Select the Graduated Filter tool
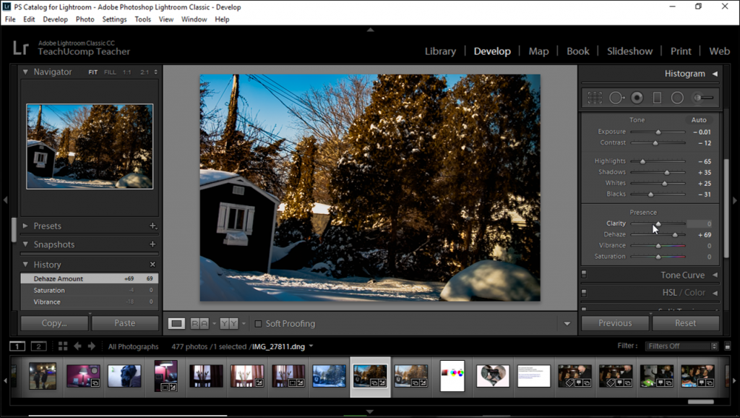This screenshot has width=740, height=418. 658,98
